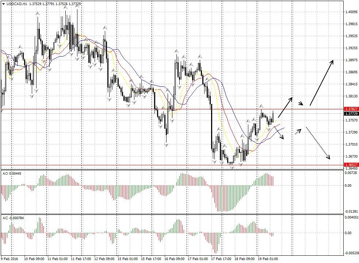Select the up fractal above the latest price peak
359x263 pixels.
click(x=262, y=106)
